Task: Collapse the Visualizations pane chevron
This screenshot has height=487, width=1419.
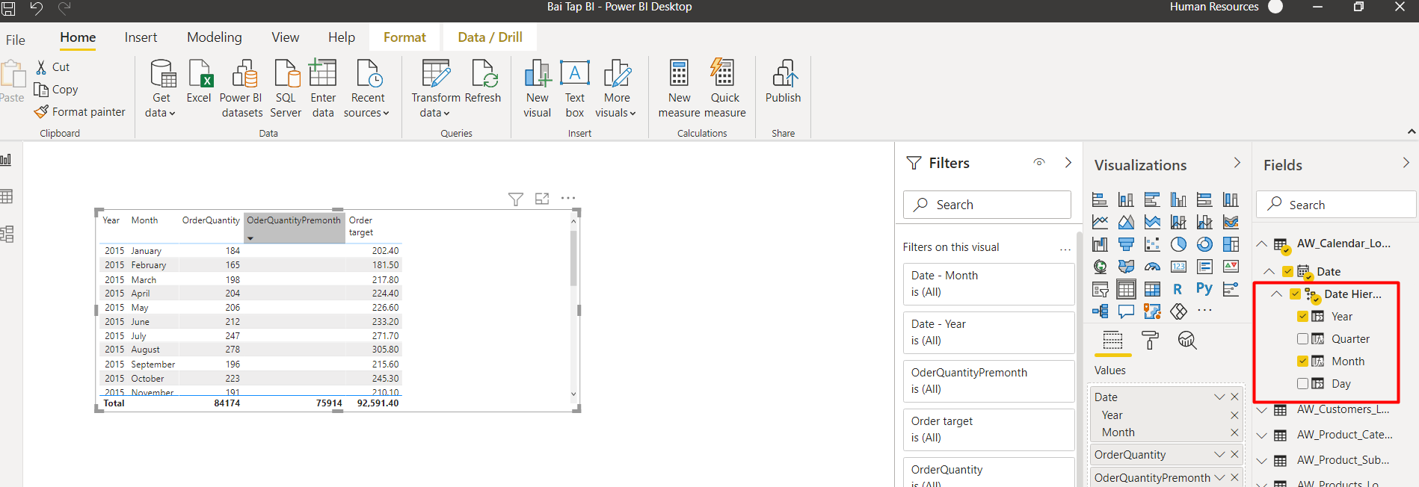Action: coord(1237,162)
